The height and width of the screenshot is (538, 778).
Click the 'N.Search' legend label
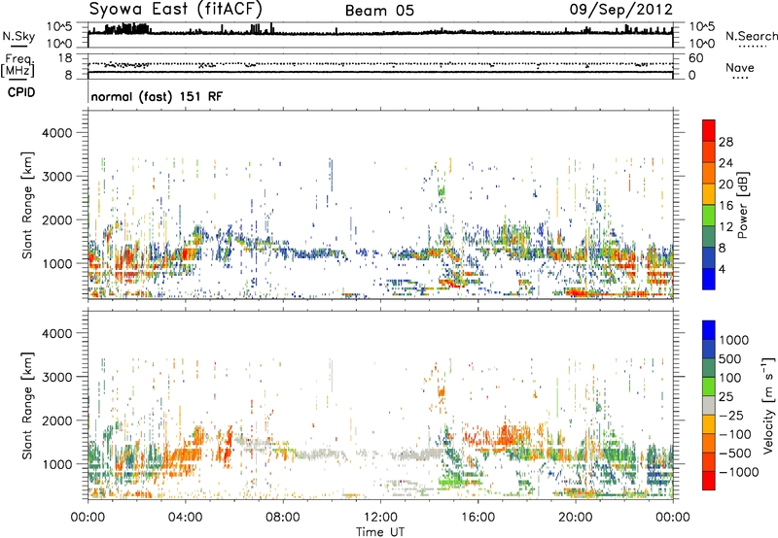tap(751, 36)
